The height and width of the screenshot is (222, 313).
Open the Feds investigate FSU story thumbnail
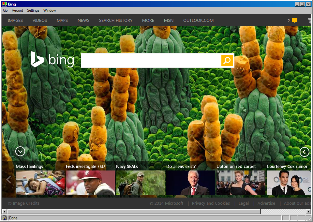click(x=90, y=183)
